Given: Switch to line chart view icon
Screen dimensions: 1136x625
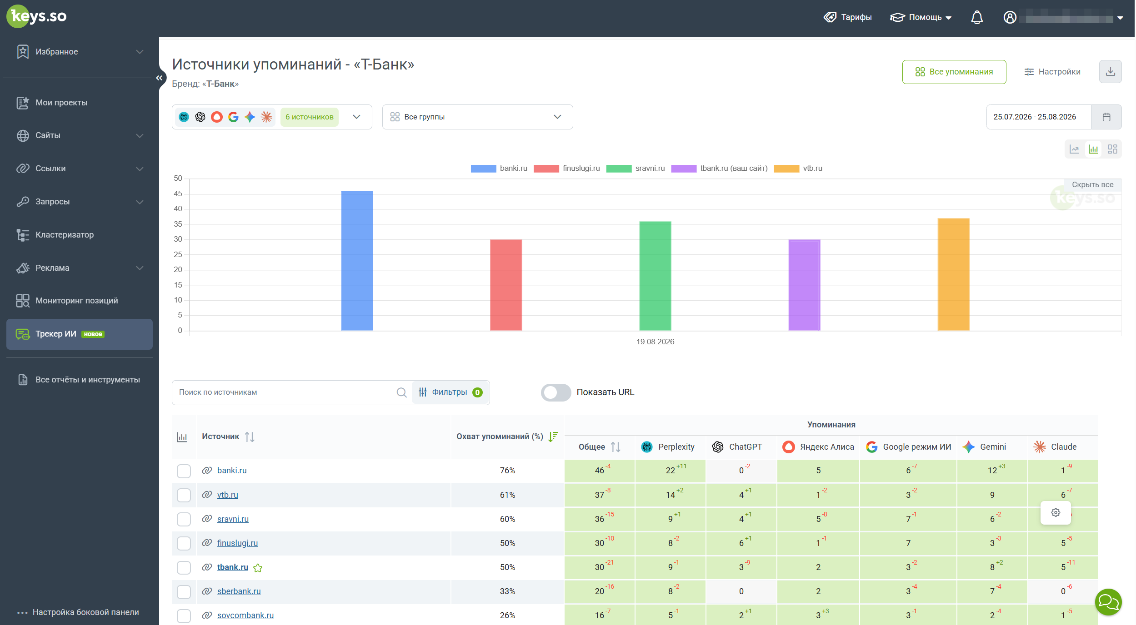Looking at the screenshot, I should pyautogui.click(x=1074, y=149).
